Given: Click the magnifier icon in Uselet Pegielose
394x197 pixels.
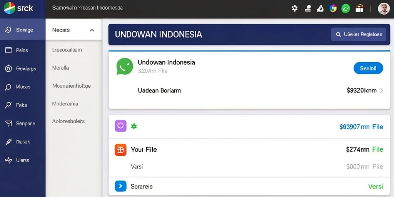Looking at the screenshot, I should (339, 34).
